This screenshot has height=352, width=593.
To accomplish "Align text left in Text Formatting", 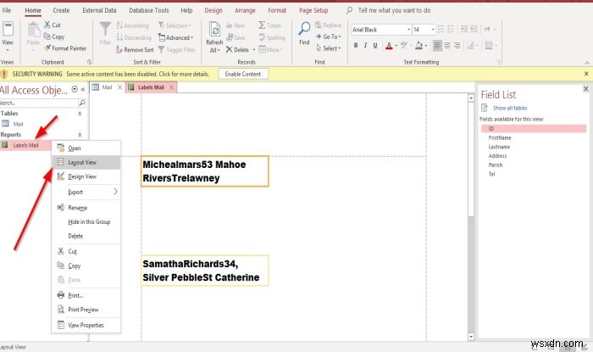I will (x=437, y=46).
